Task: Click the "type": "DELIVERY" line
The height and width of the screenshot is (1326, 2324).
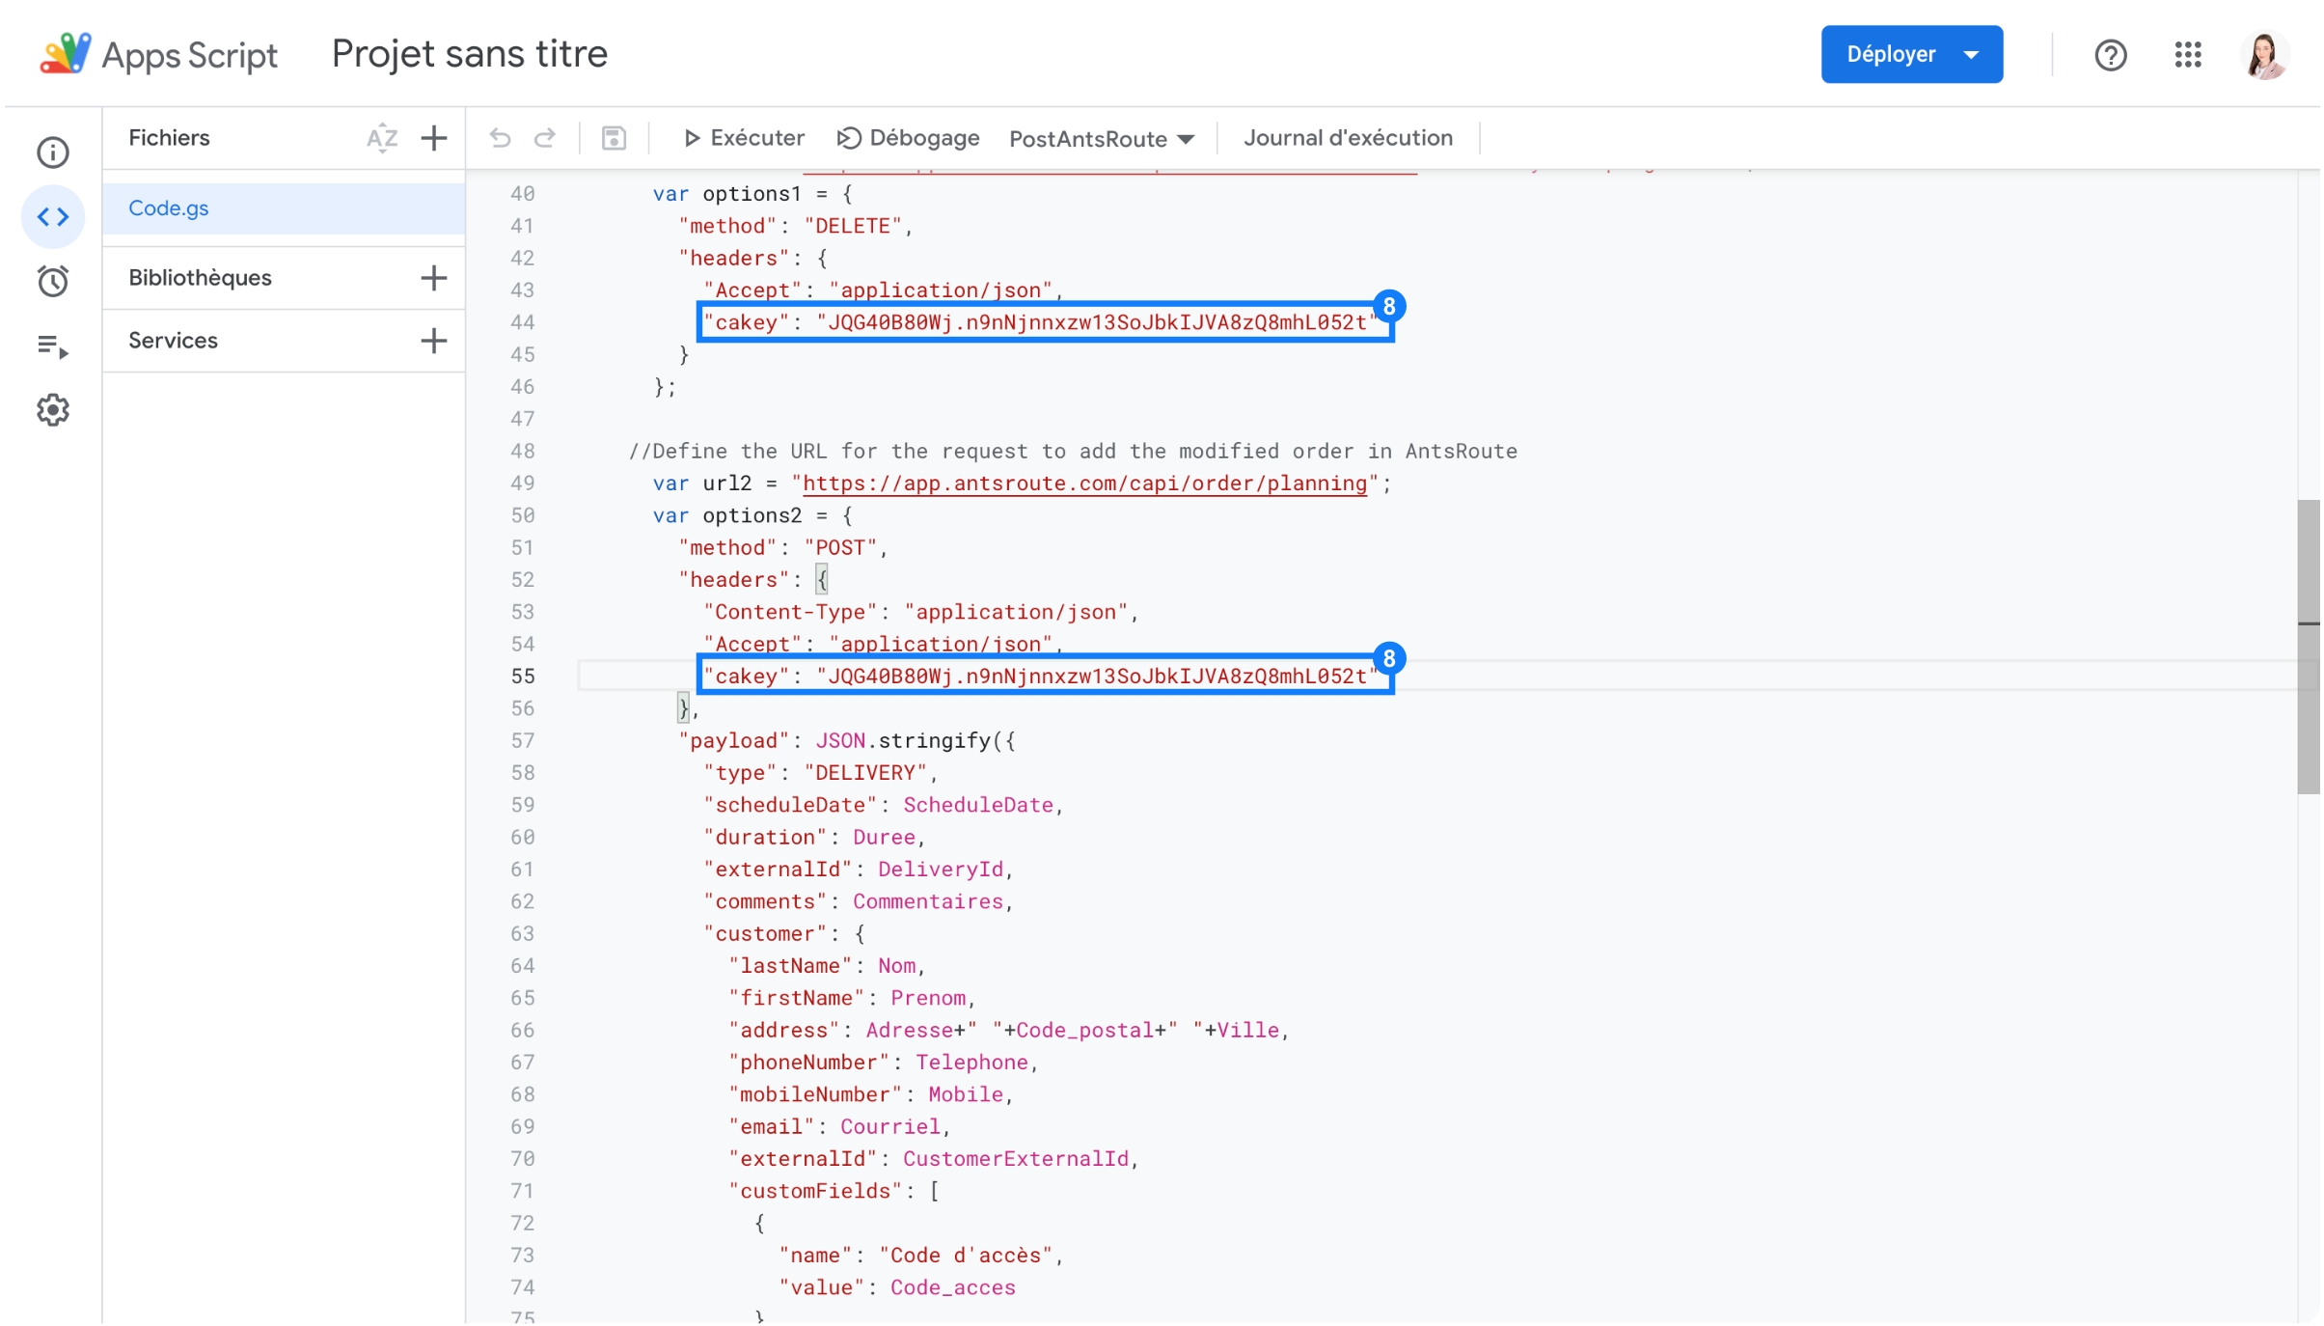Action: (820, 773)
